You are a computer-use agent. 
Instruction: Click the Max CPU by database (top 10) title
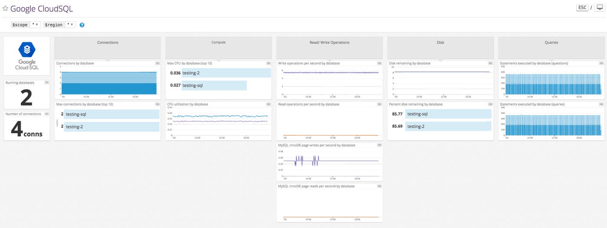pos(189,63)
